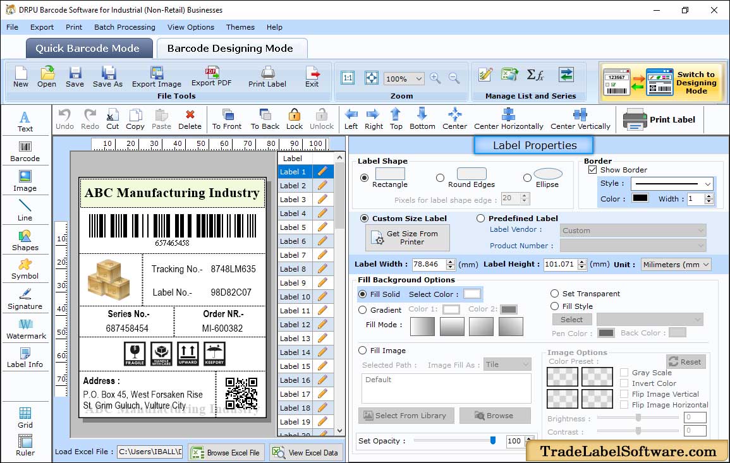Viewport: 730px width, 463px height.
Task: Click the Open file icon
Action: pyautogui.click(x=47, y=77)
